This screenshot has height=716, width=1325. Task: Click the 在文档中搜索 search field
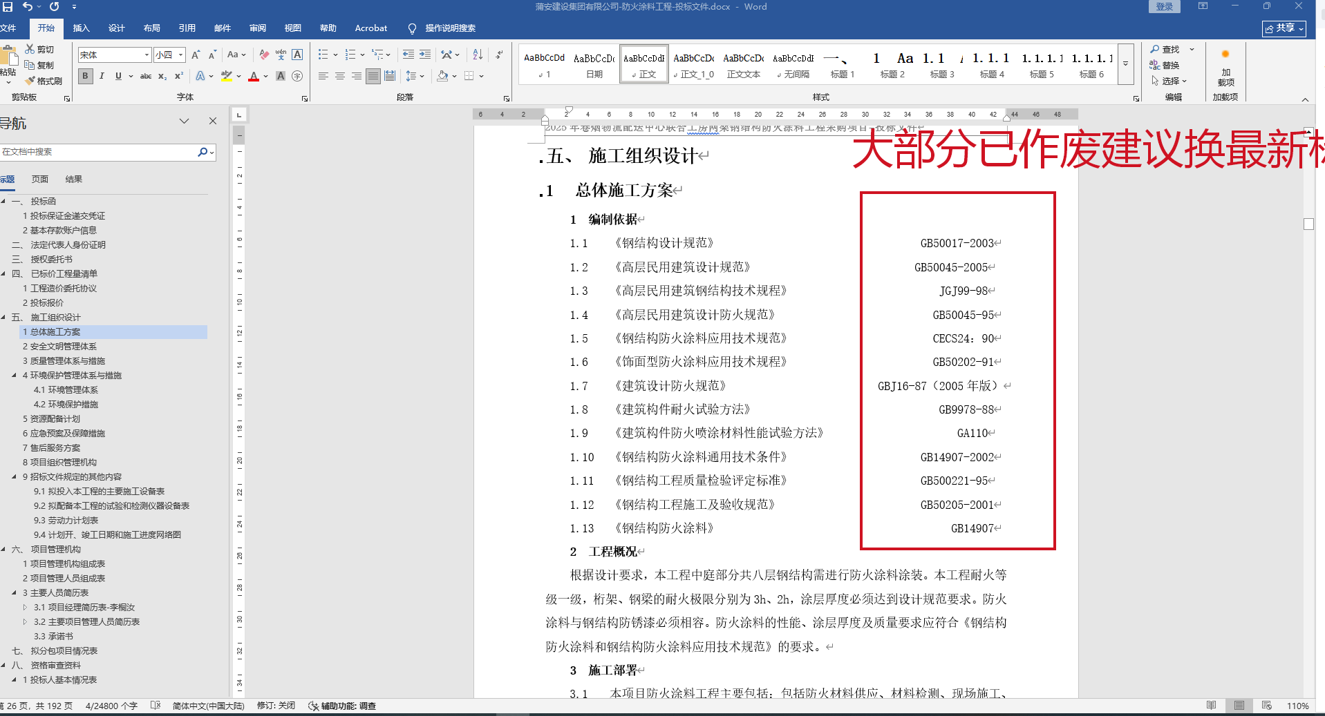pyautogui.click(x=97, y=152)
